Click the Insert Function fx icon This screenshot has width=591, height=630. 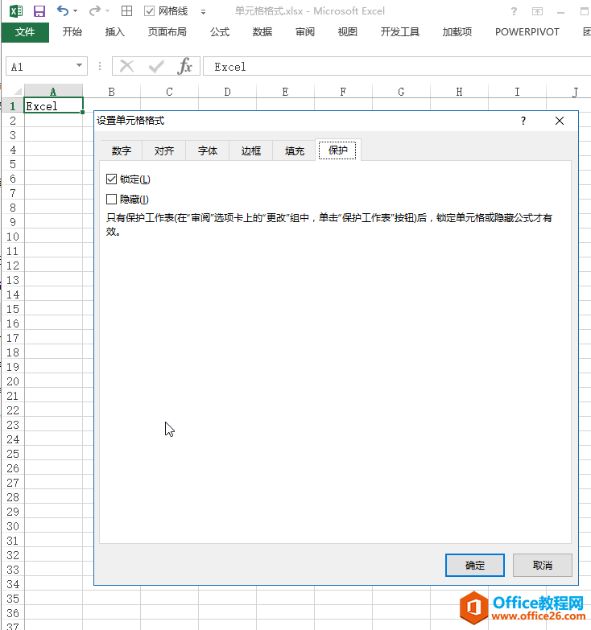(x=185, y=67)
